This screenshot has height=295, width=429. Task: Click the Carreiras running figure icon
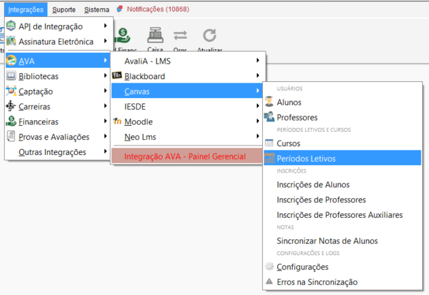click(11, 106)
